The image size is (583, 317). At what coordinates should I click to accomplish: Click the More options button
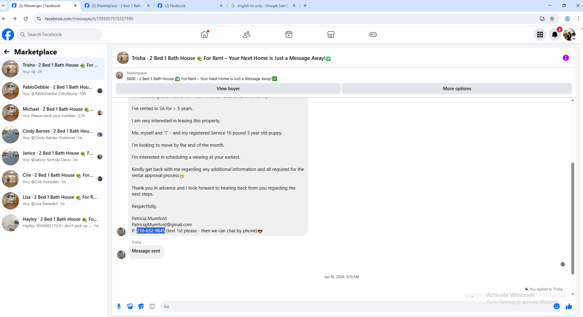click(x=457, y=89)
